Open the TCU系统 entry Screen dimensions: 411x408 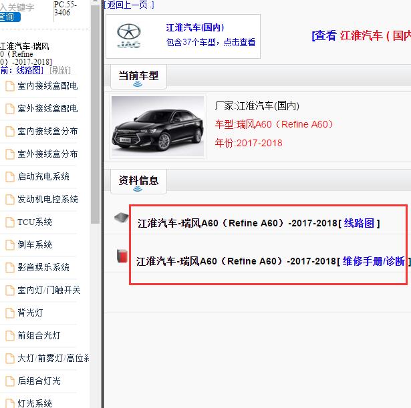click(x=35, y=222)
